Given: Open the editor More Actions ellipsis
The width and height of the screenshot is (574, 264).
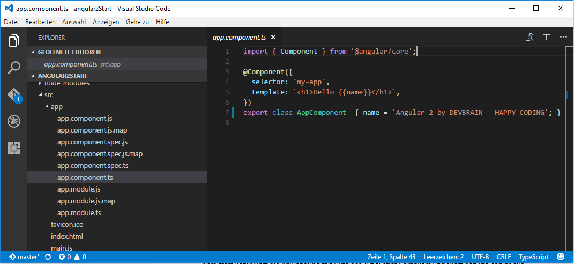Looking at the screenshot, I should pyautogui.click(x=563, y=37).
